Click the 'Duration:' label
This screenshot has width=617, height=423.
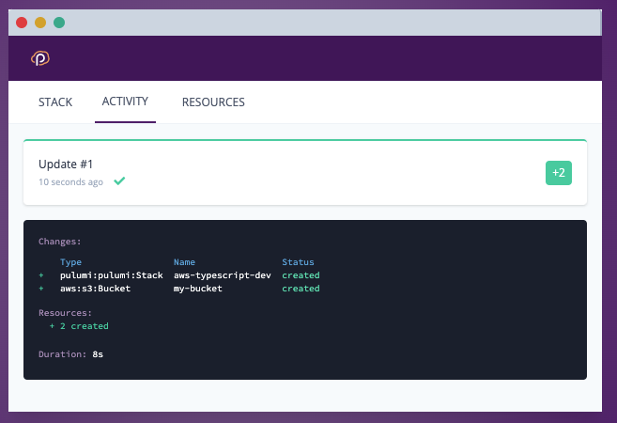(62, 354)
